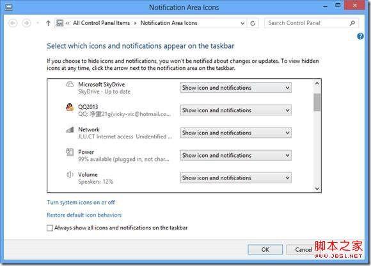
Task: Open Turn system icons on or off link
Action: tap(81, 203)
